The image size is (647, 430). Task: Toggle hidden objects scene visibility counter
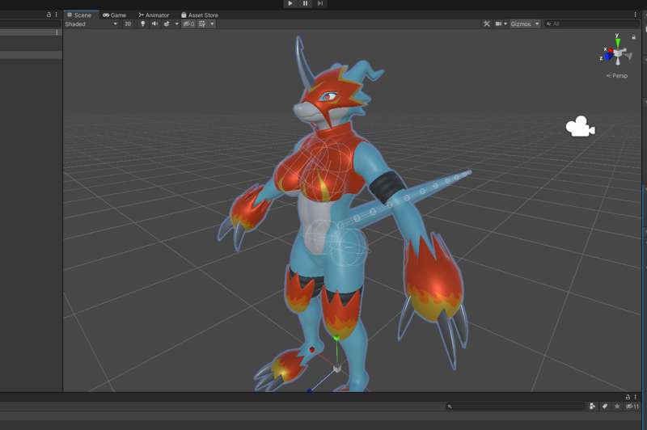(189, 24)
